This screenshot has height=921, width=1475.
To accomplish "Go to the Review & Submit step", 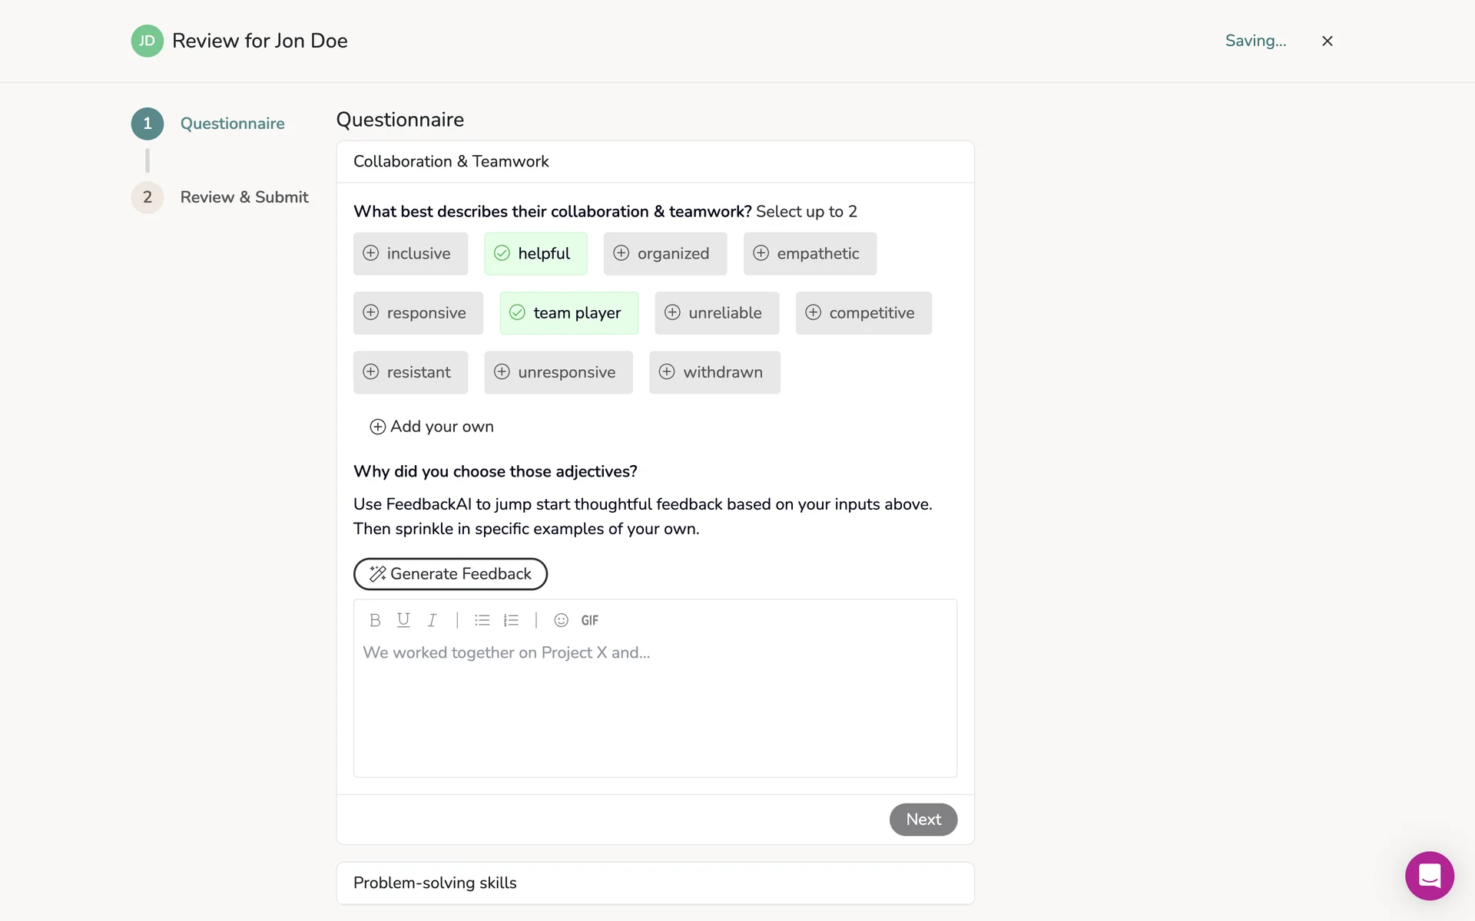I will (x=244, y=198).
